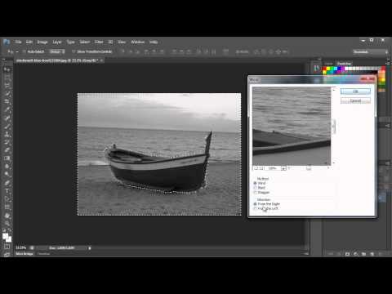Select the Crop tool
392x294 pixels.
coord(7,102)
